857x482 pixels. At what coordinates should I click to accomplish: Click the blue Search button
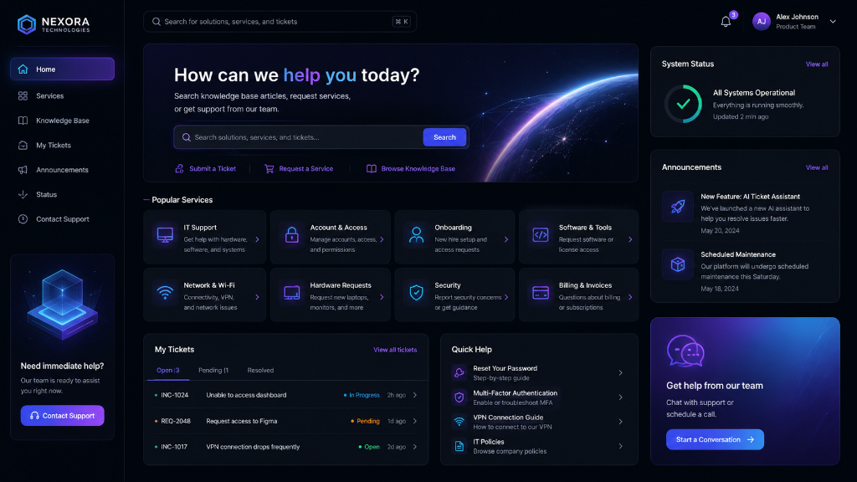[444, 137]
